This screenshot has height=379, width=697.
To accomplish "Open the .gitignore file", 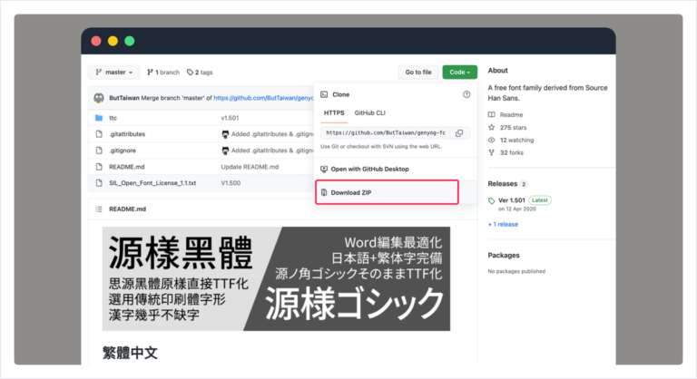I will click(123, 151).
